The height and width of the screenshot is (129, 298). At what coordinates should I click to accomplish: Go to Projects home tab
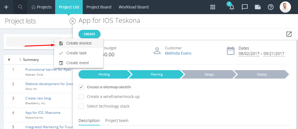41,7
